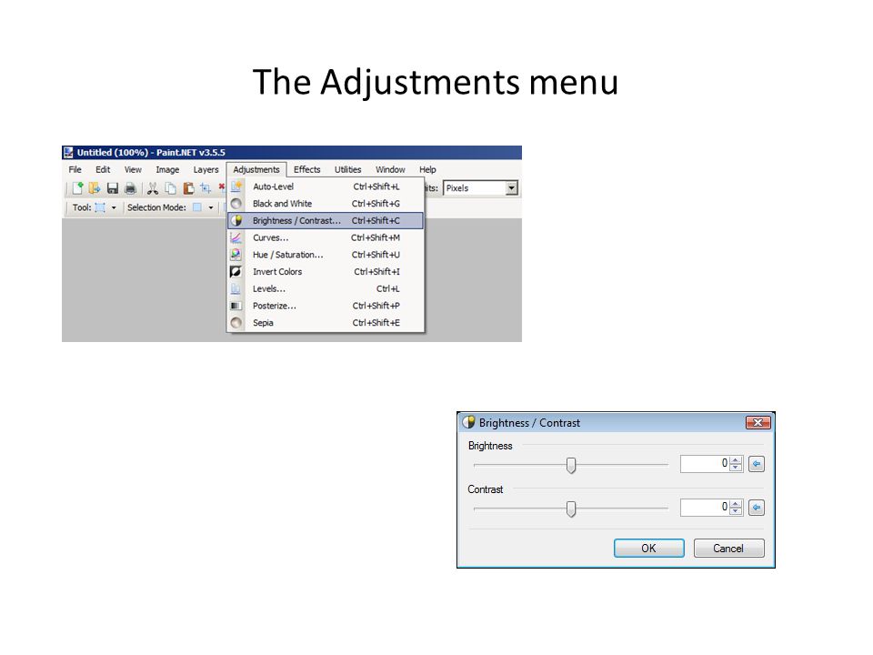Increase Contrast value with stepper up arrow

736,504
